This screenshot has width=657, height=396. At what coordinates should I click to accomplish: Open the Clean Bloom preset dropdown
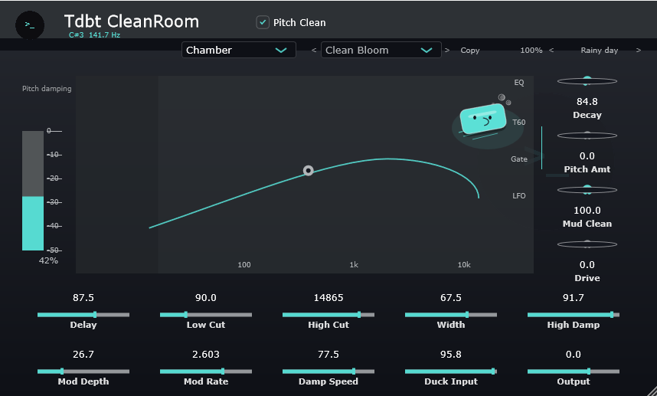[x=381, y=50]
